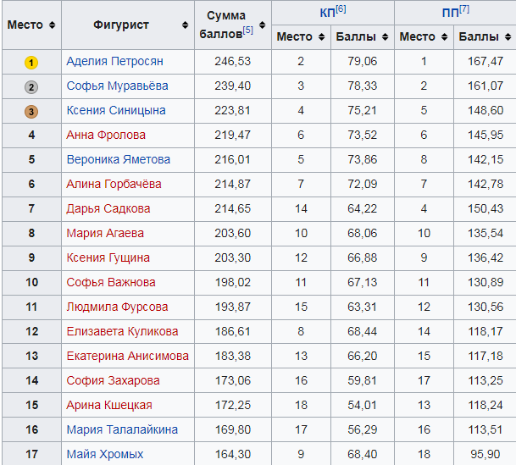Sort table by Фигурист column

tap(186, 25)
